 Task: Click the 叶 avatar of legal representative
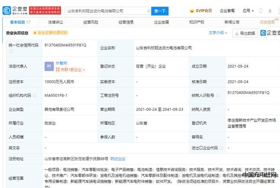49,66
